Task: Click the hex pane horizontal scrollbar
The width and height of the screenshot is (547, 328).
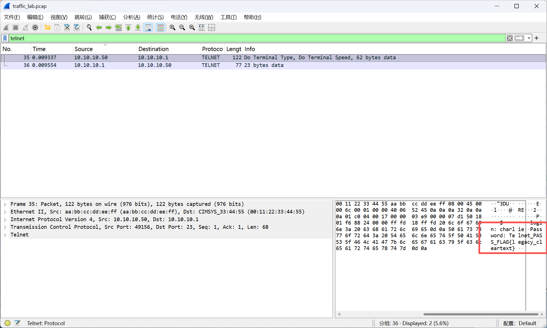Action: tap(481, 314)
